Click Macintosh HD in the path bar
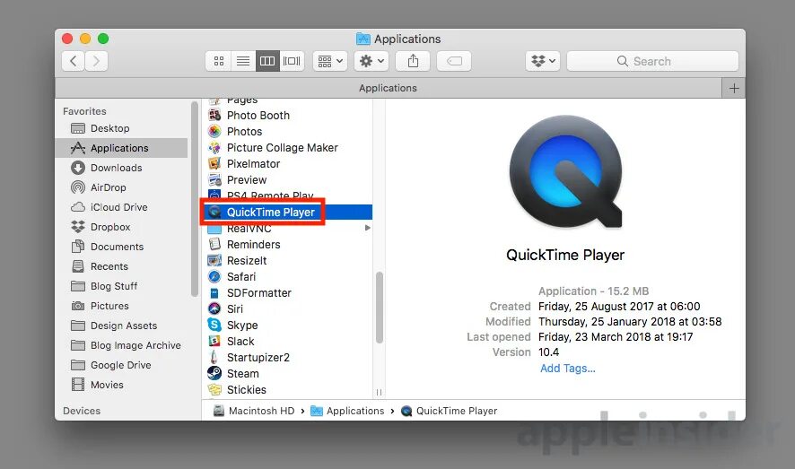Viewport: 795px width, 469px height. [254, 411]
